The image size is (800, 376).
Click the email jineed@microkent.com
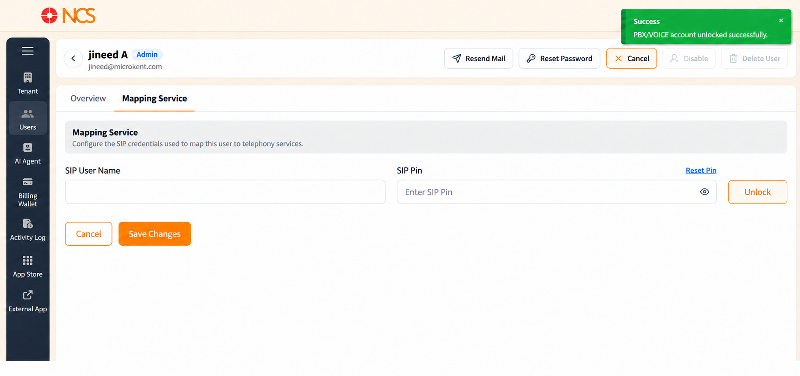(x=125, y=66)
